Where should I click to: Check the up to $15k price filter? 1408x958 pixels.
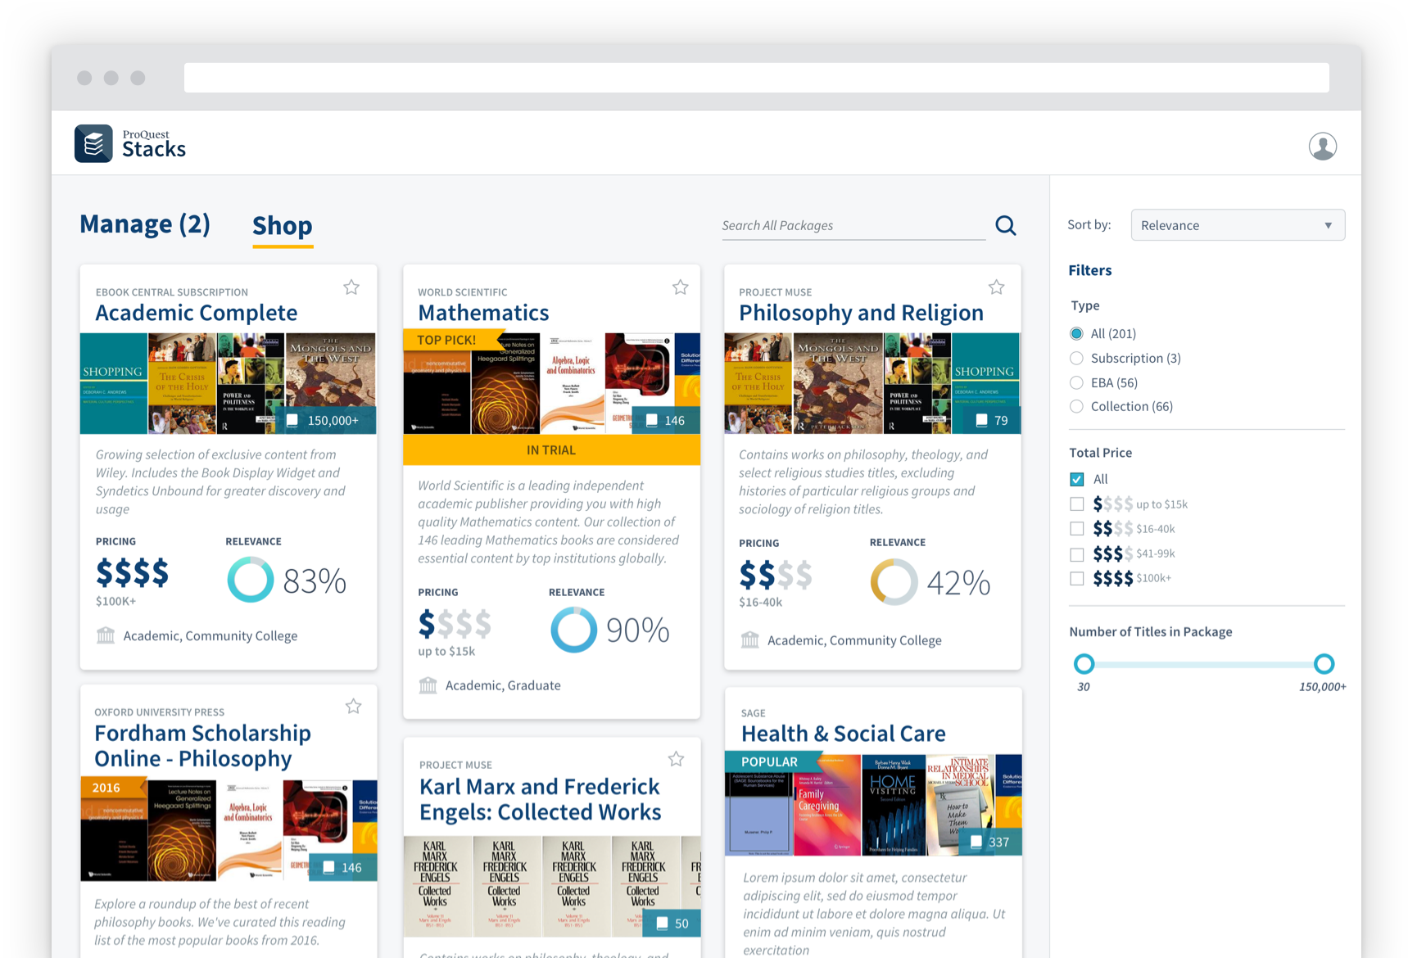[x=1077, y=504]
